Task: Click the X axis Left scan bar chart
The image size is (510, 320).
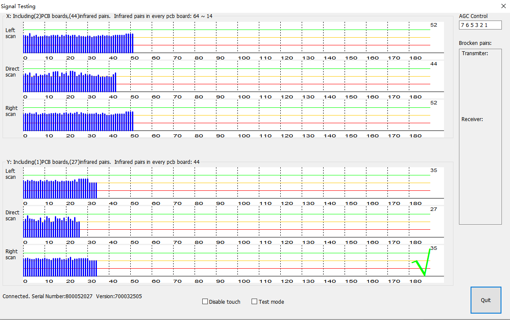Action: coord(78,43)
